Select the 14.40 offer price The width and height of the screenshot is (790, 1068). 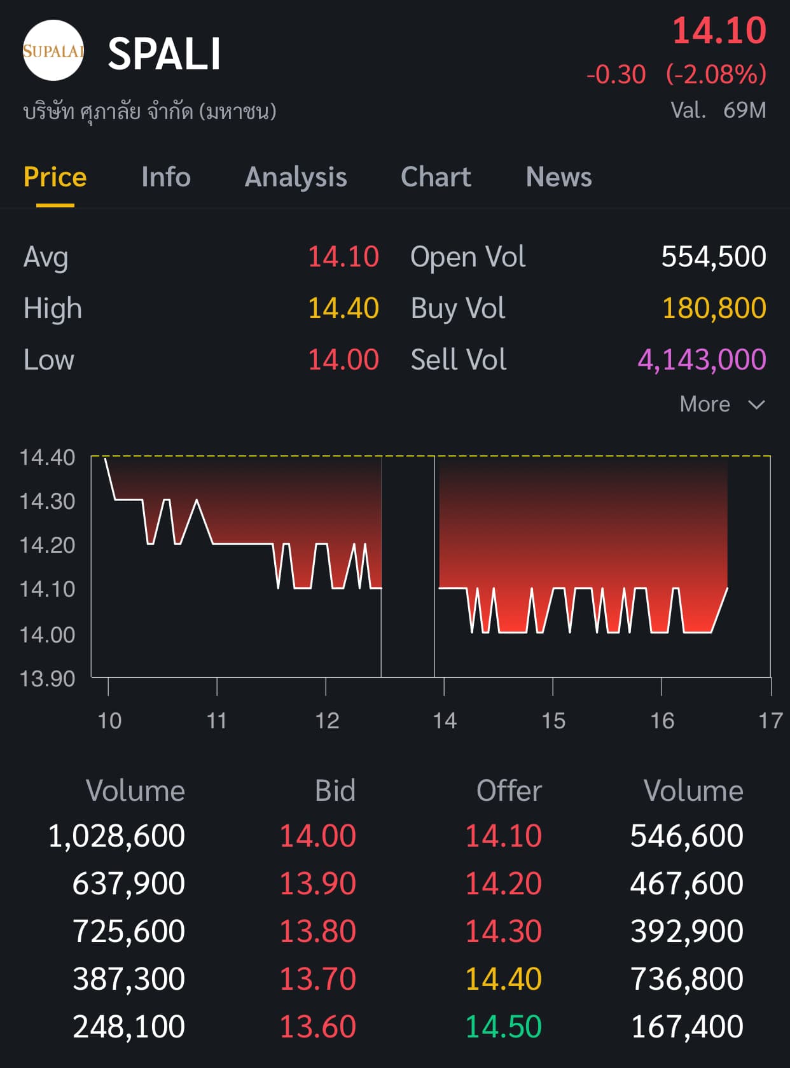(x=504, y=979)
